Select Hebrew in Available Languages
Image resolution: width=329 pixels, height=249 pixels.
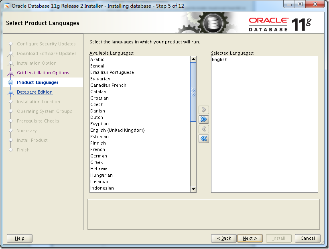140,169
